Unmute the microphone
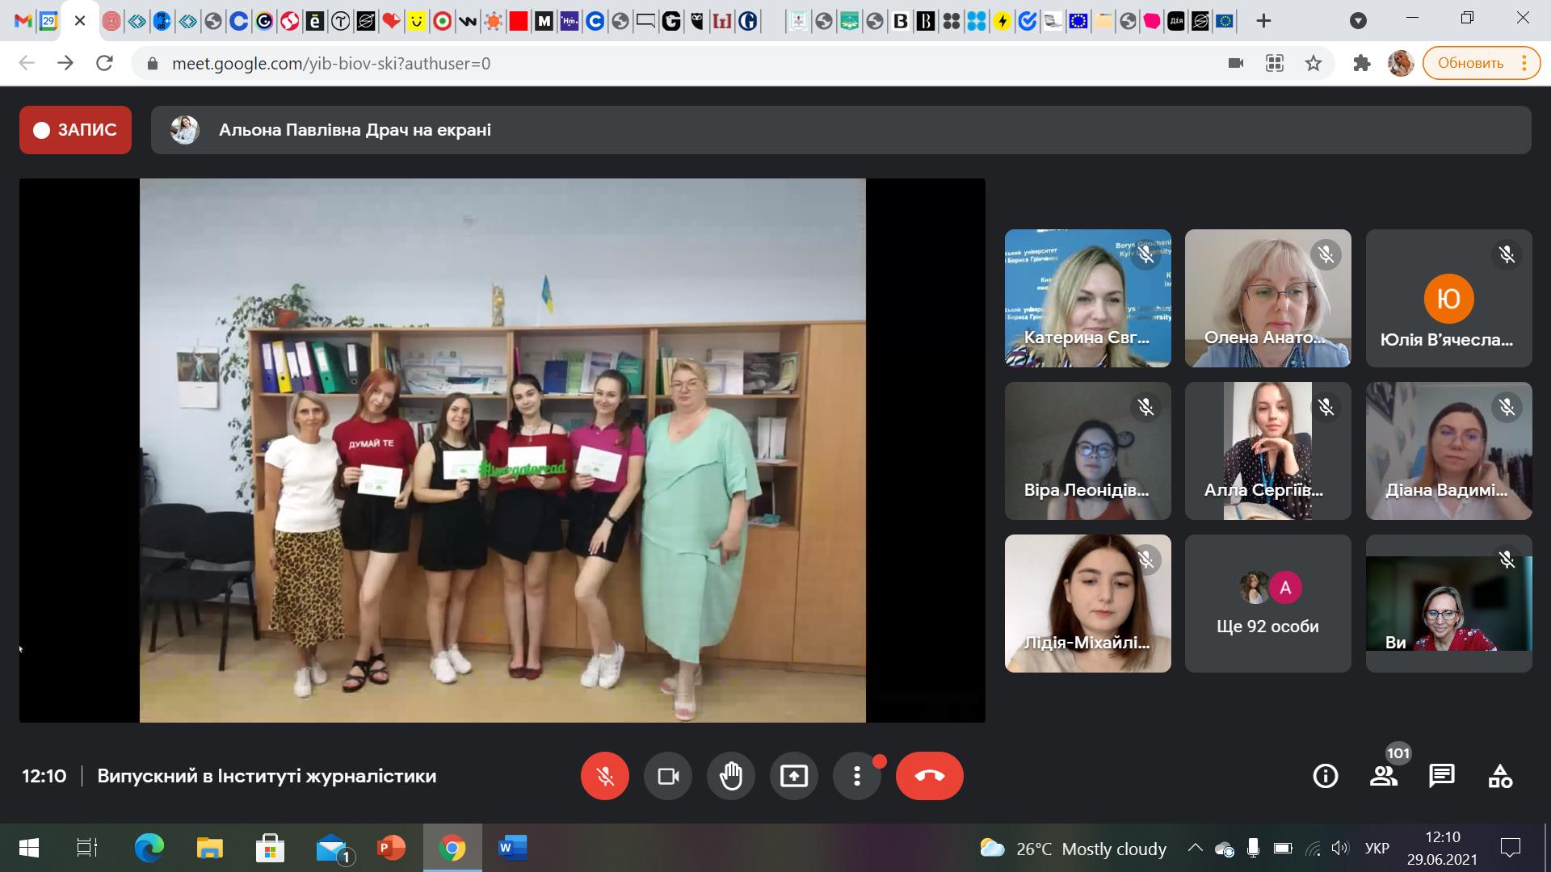The width and height of the screenshot is (1551, 872). [x=605, y=776]
